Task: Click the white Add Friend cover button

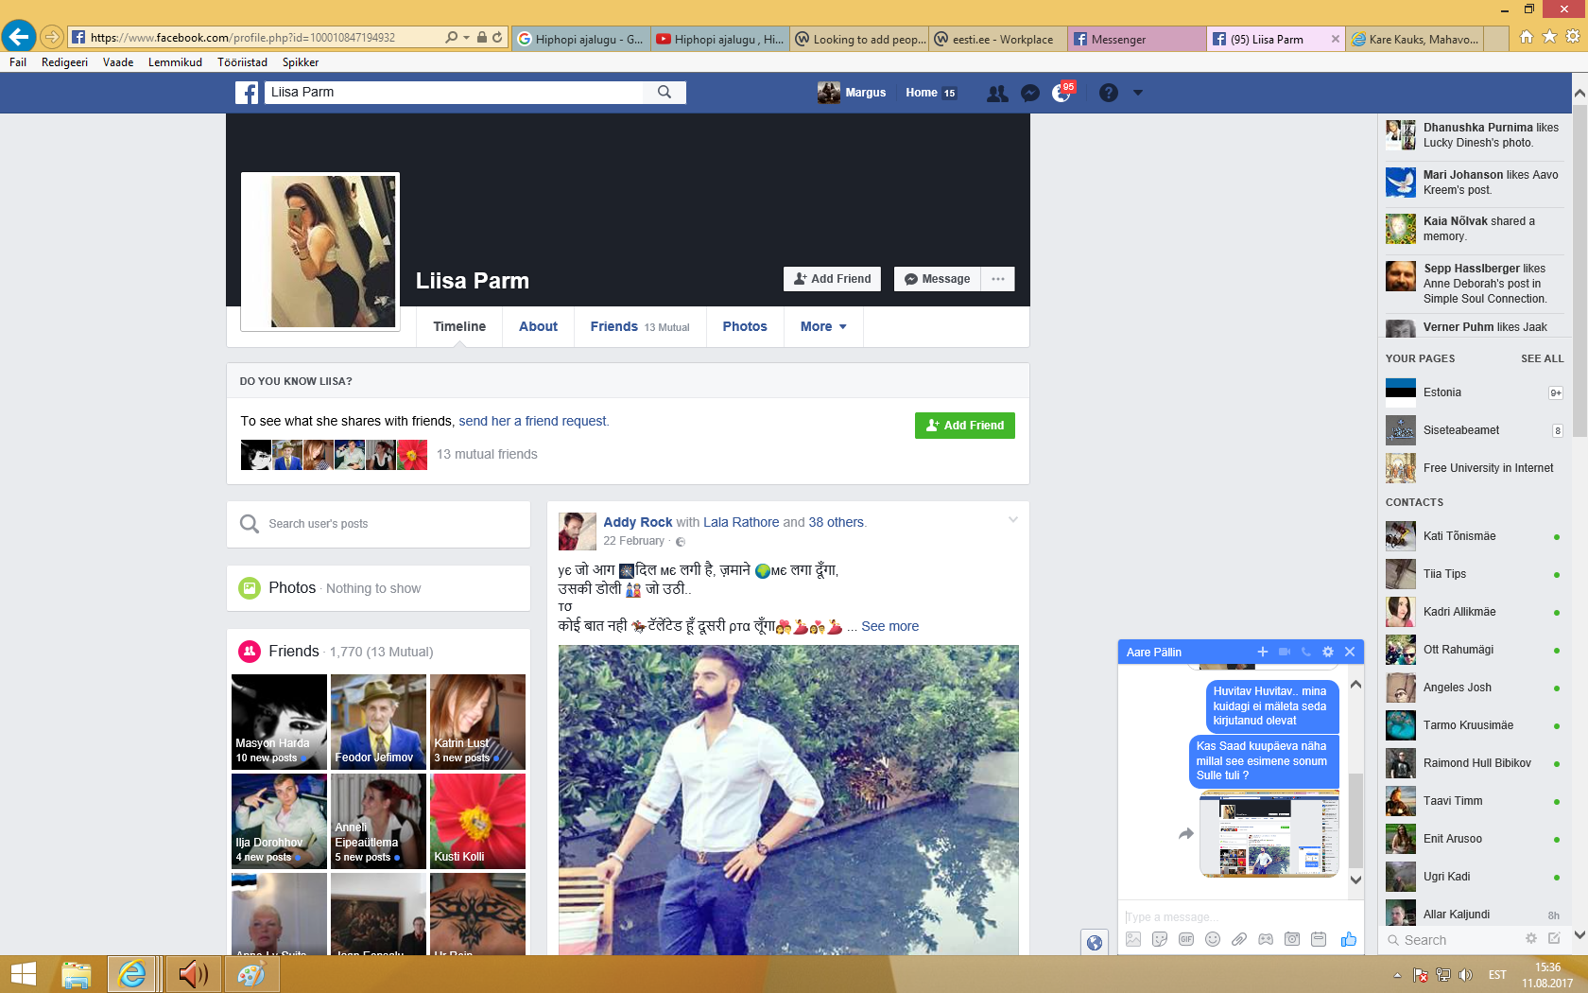Action: pos(833,279)
